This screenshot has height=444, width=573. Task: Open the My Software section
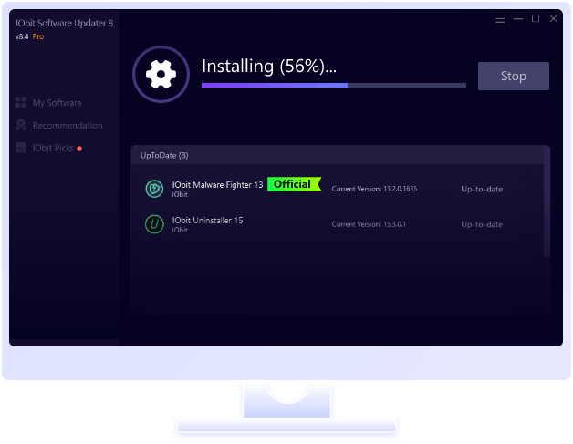(57, 103)
